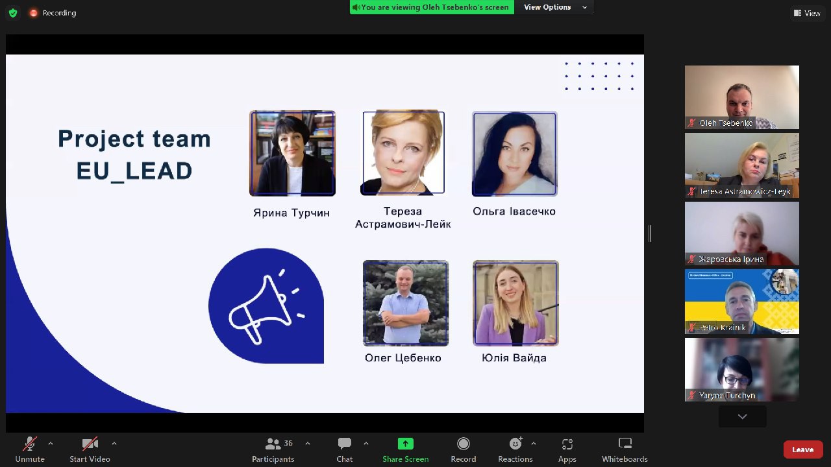Open the View layout menu
Image resolution: width=831 pixels, height=467 pixels.
pyautogui.click(x=806, y=13)
